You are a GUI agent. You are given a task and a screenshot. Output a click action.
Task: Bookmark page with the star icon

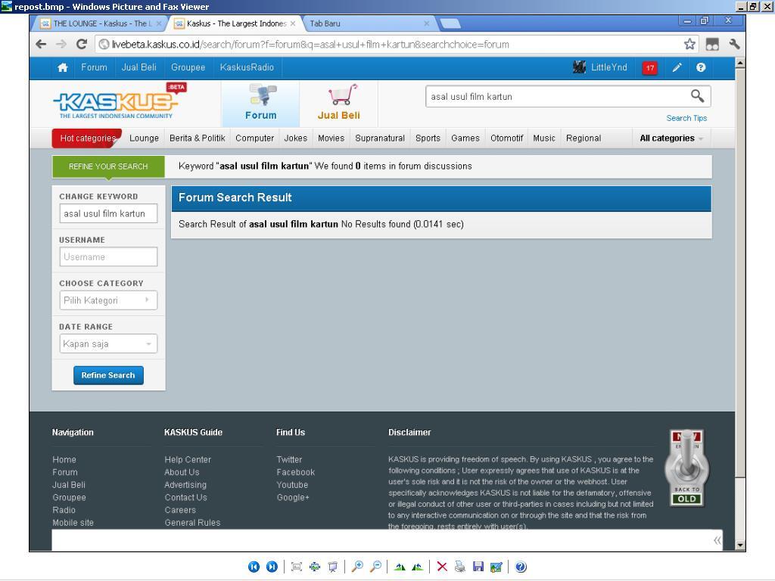pyautogui.click(x=689, y=44)
